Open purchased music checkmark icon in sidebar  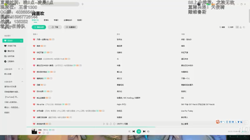[5, 61]
